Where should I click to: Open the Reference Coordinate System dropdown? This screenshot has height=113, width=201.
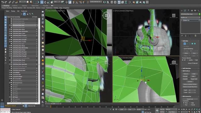tap(57, 2)
